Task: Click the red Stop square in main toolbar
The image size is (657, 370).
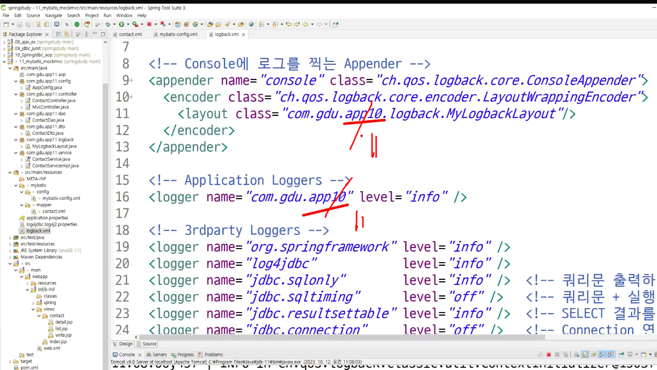Action: click(149, 24)
